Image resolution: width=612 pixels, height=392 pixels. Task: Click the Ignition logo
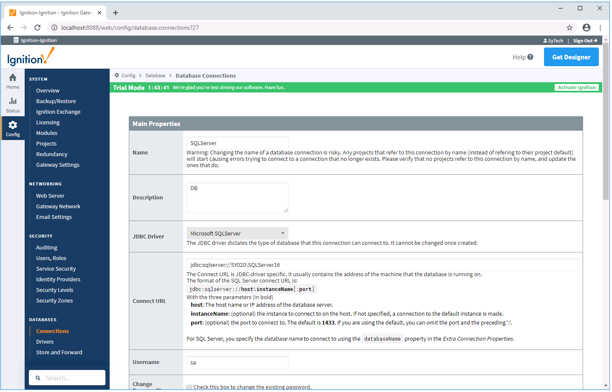[31, 57]
